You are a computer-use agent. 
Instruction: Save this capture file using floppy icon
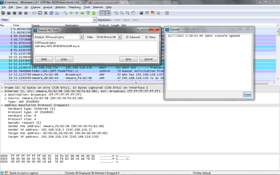(x=40, y=13)
